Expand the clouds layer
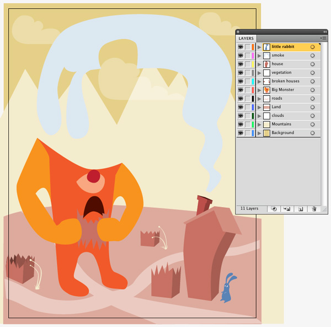This screenshot has height=327, width=331. coord(259,116)
